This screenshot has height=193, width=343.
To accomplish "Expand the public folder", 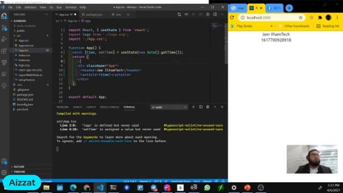I will (x=21, y=31).
